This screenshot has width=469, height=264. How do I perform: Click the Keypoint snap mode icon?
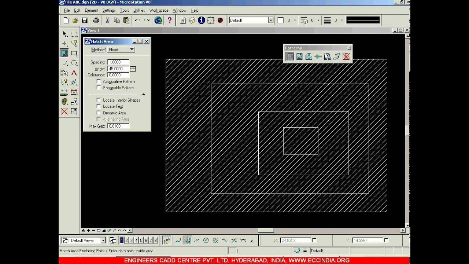click(187, 241)
